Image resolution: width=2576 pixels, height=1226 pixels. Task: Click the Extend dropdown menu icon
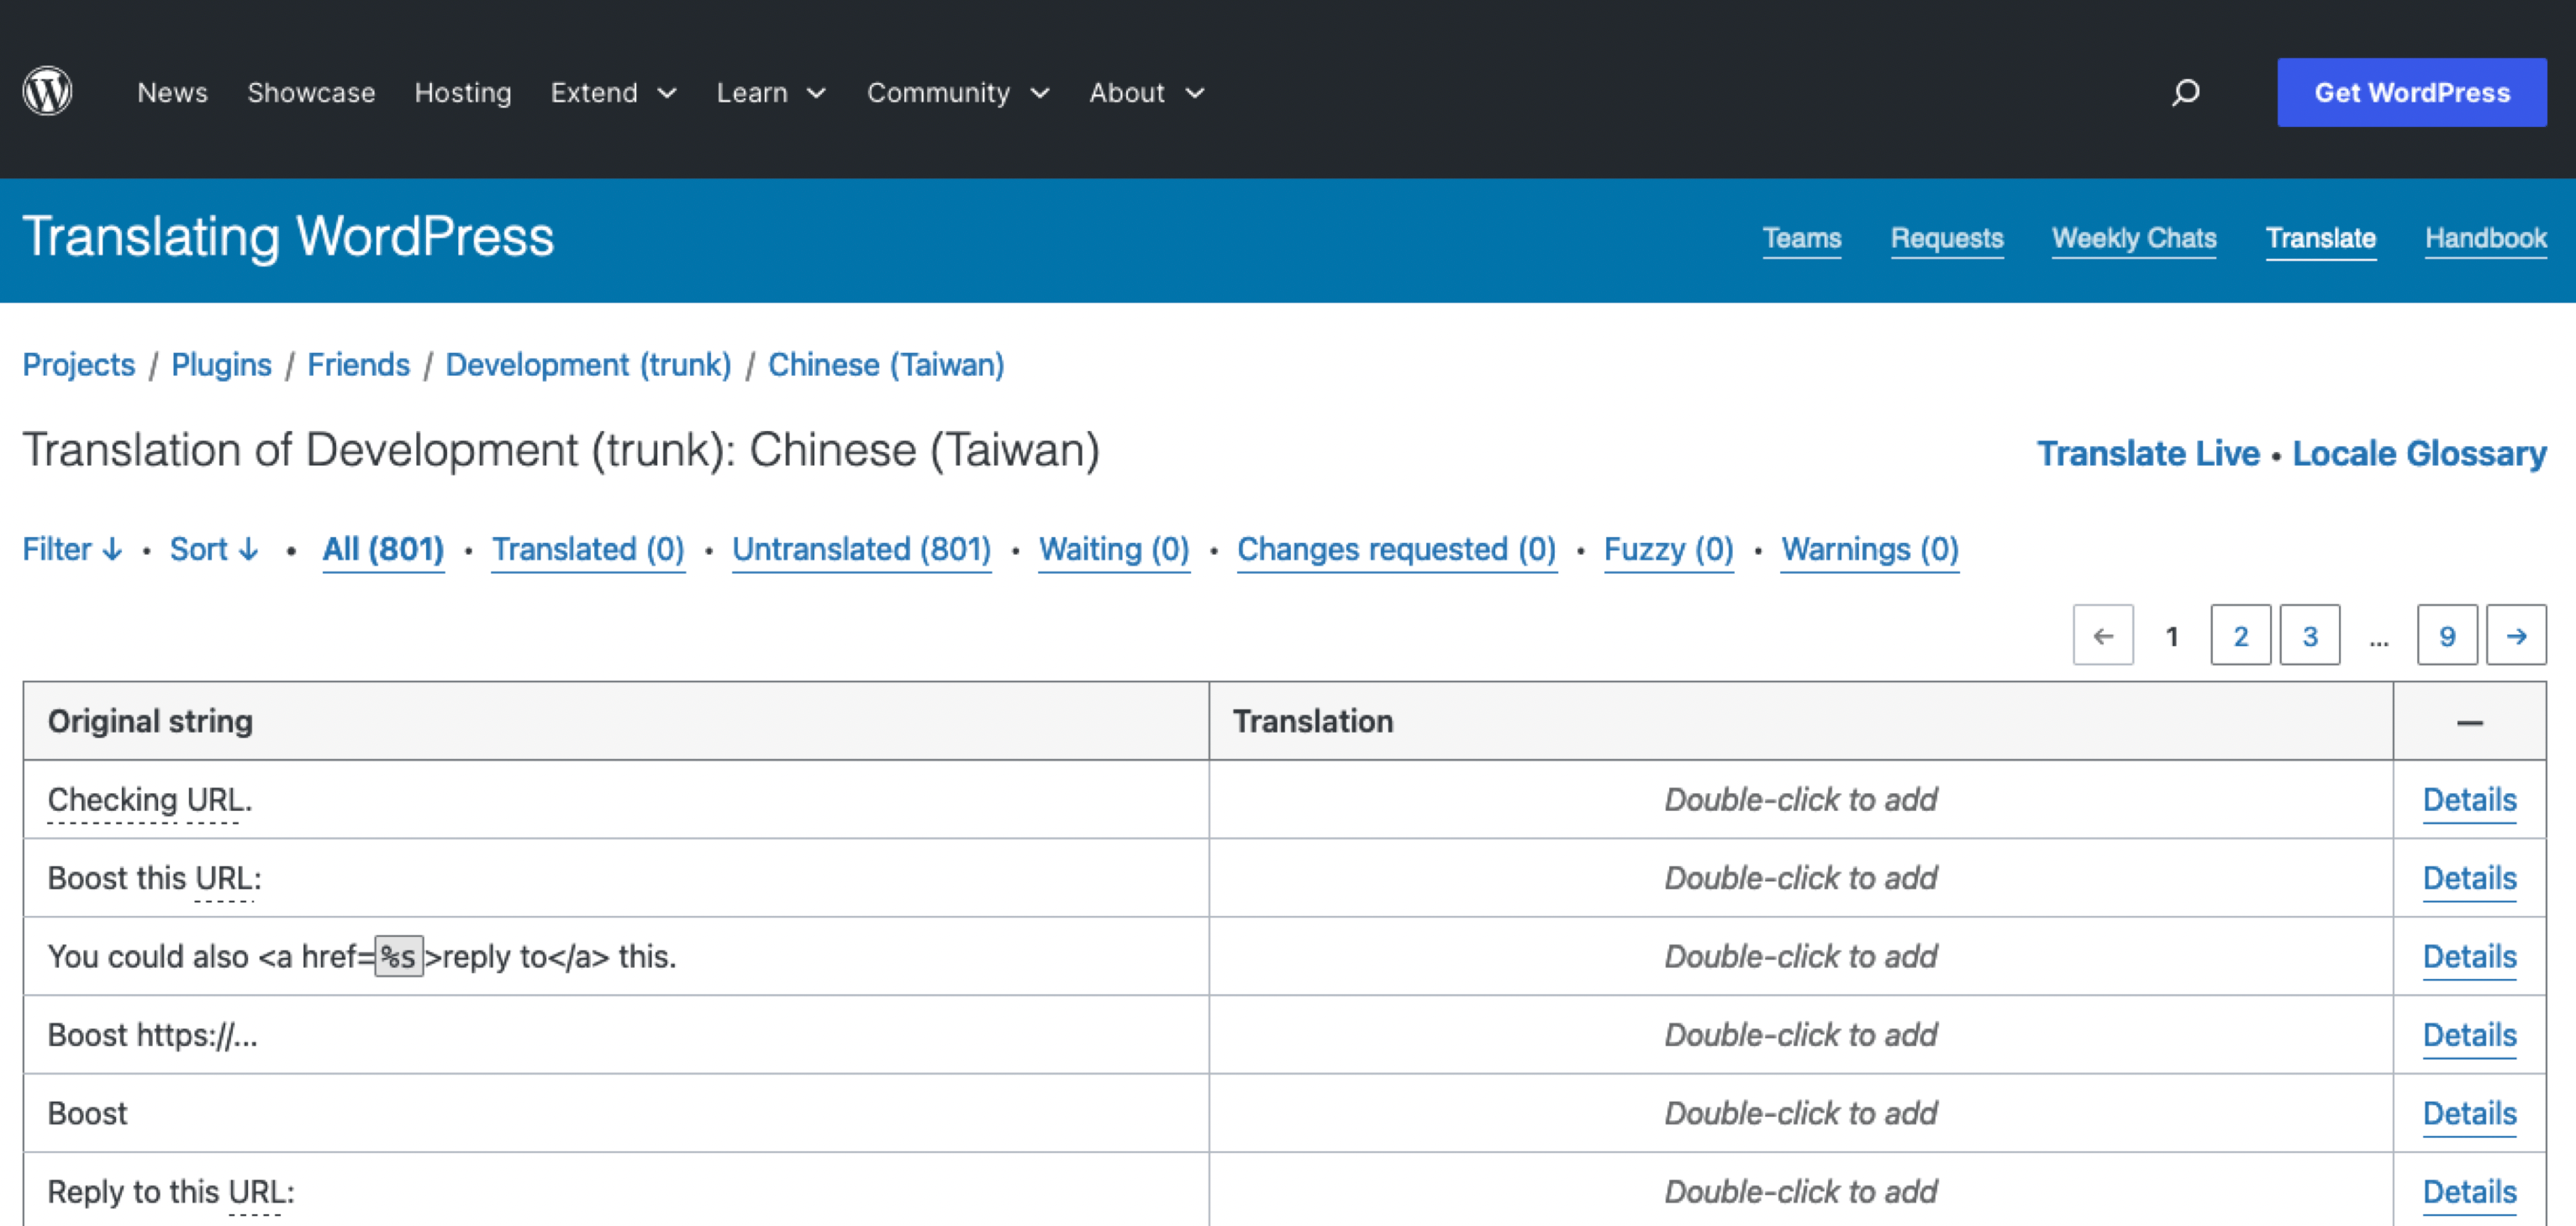point(667,92)
